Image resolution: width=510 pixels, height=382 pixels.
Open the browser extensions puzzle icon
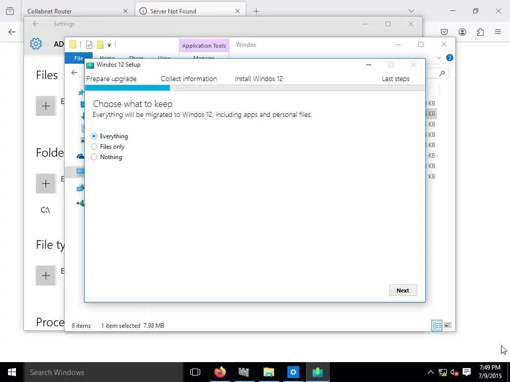480,32
